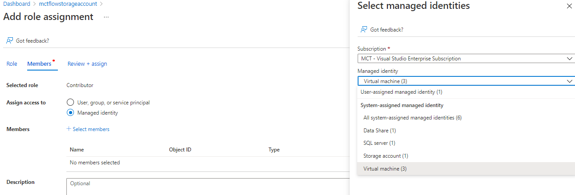
Task: Close the Select managed identities panel
Action: pyautogui.click(x=569, y=6)
